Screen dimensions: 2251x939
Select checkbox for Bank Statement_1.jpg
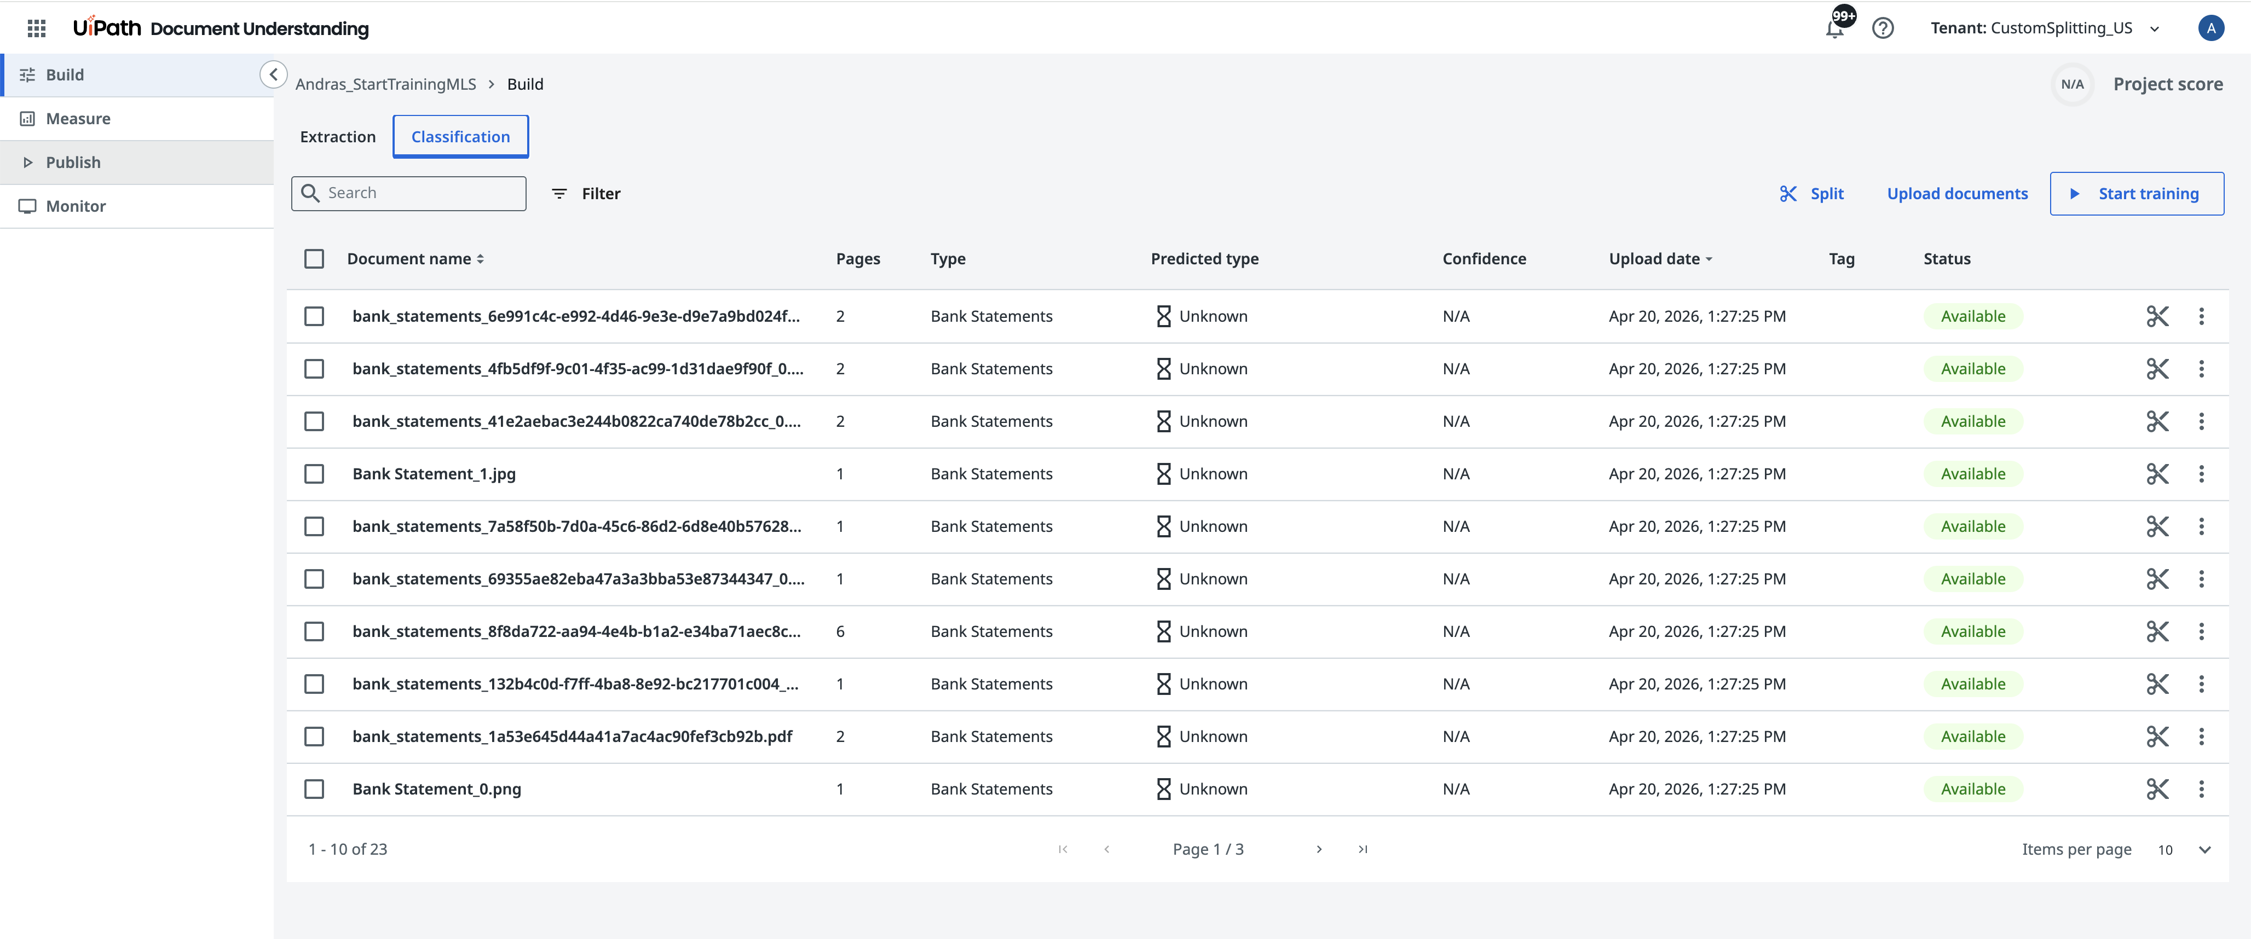[x=314, y=473]
